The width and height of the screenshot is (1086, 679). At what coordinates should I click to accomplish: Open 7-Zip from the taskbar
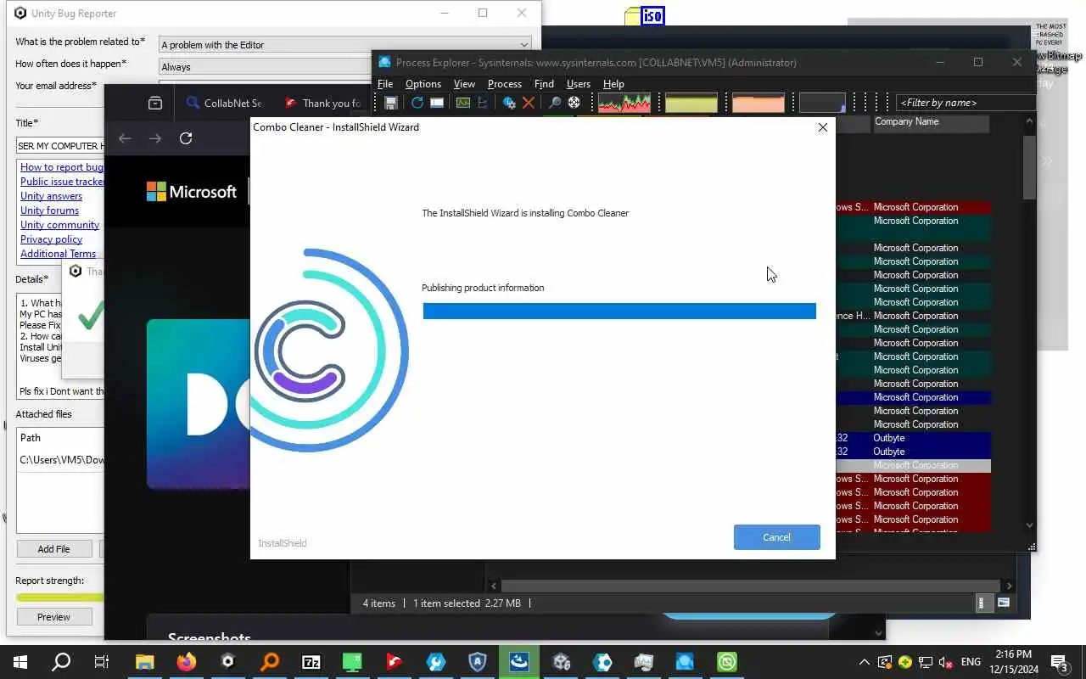click(311, 662)
